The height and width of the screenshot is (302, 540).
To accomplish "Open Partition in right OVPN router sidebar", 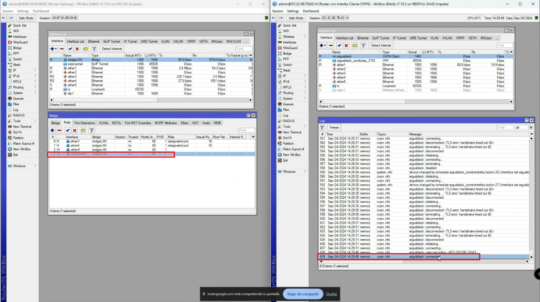I will point(288,144).
